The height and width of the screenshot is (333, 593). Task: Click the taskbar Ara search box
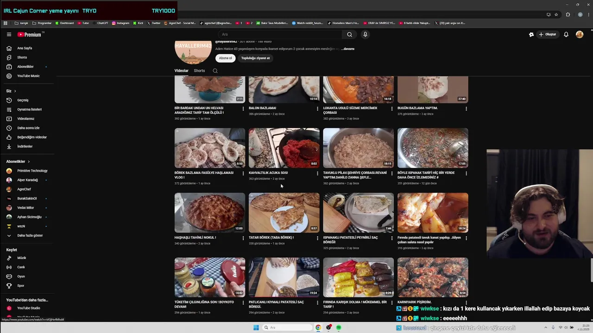287,327
